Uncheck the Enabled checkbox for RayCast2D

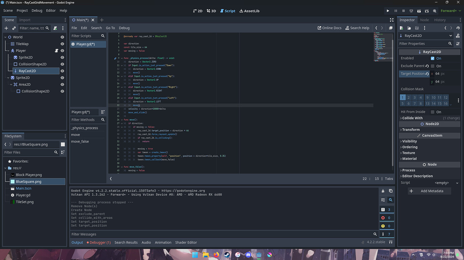coord(432,58)
